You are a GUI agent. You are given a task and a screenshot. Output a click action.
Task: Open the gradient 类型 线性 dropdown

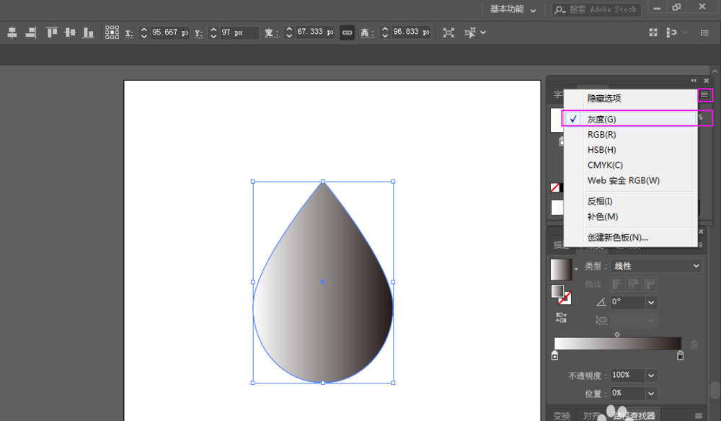pyautogui.click(x=656, y=266)
